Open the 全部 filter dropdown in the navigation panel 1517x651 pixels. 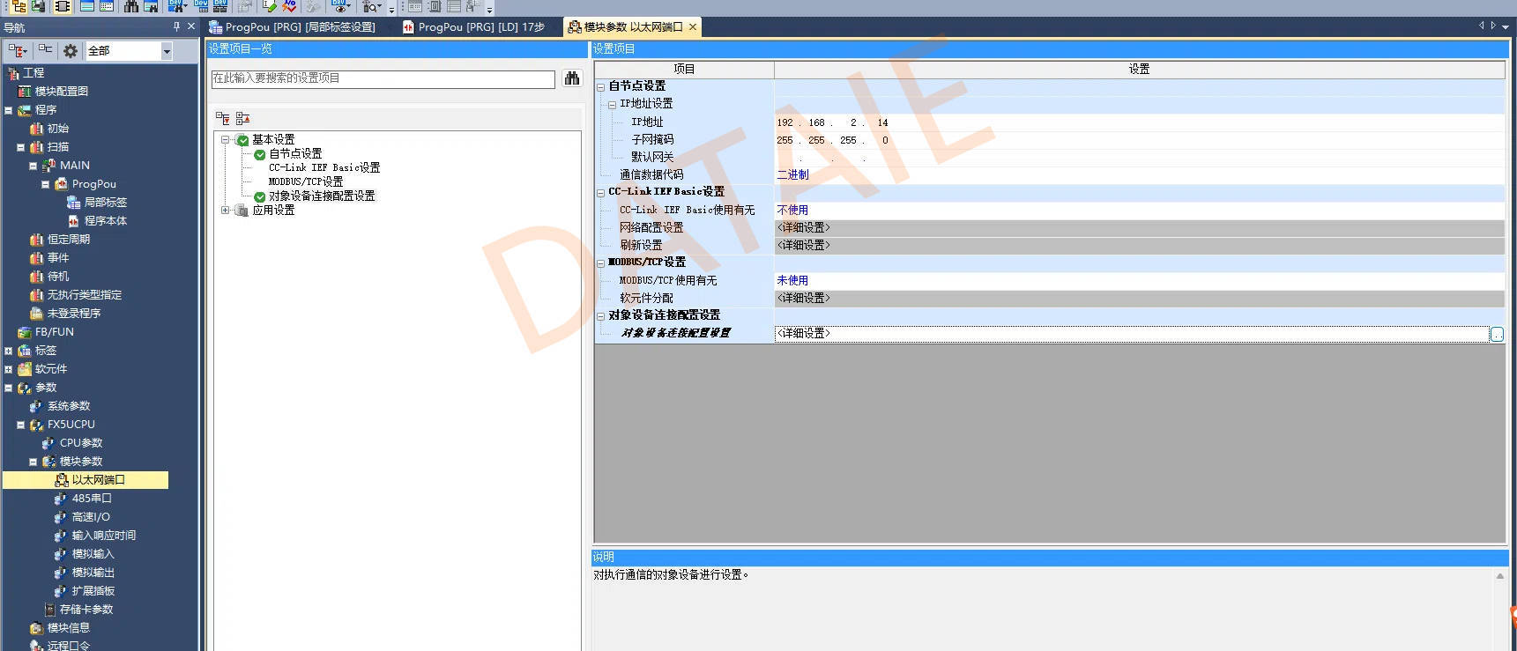[x=166, y=51]
